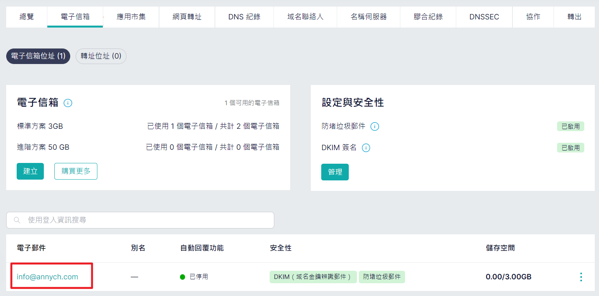The width and height of the screenshot is (599, 296).
Task: Click the 1 個可用的電子信箱 text
Action: tap(252, 103)
